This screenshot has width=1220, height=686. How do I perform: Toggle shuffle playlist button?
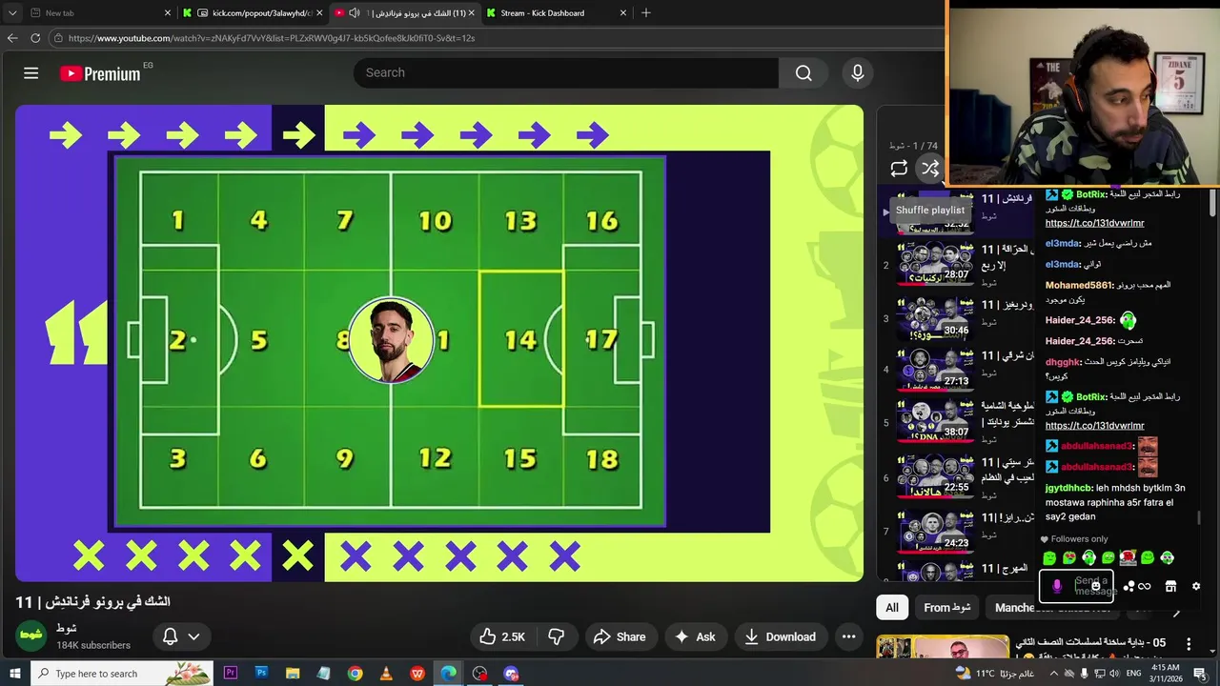pyautogui.click(x=930, y=169)
